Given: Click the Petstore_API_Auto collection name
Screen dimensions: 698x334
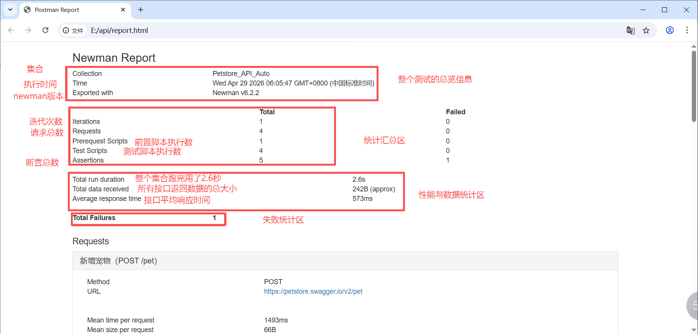Looking at the screenshot, I should point(241,74).
